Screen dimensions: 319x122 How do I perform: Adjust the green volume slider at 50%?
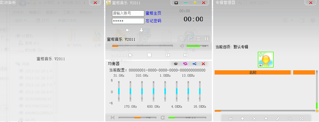click(197, 46)
